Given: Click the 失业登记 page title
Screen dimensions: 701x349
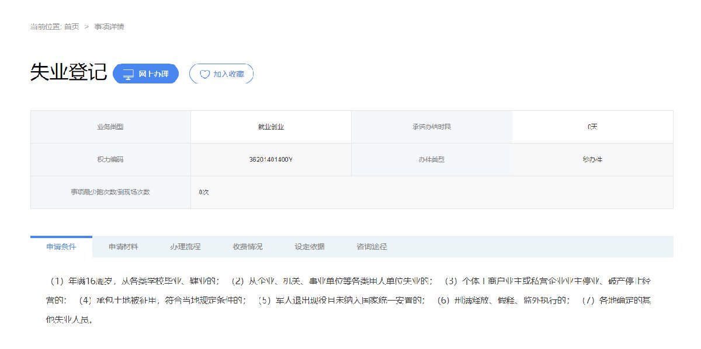Looking at the screenshot, I should pos(68,72).
